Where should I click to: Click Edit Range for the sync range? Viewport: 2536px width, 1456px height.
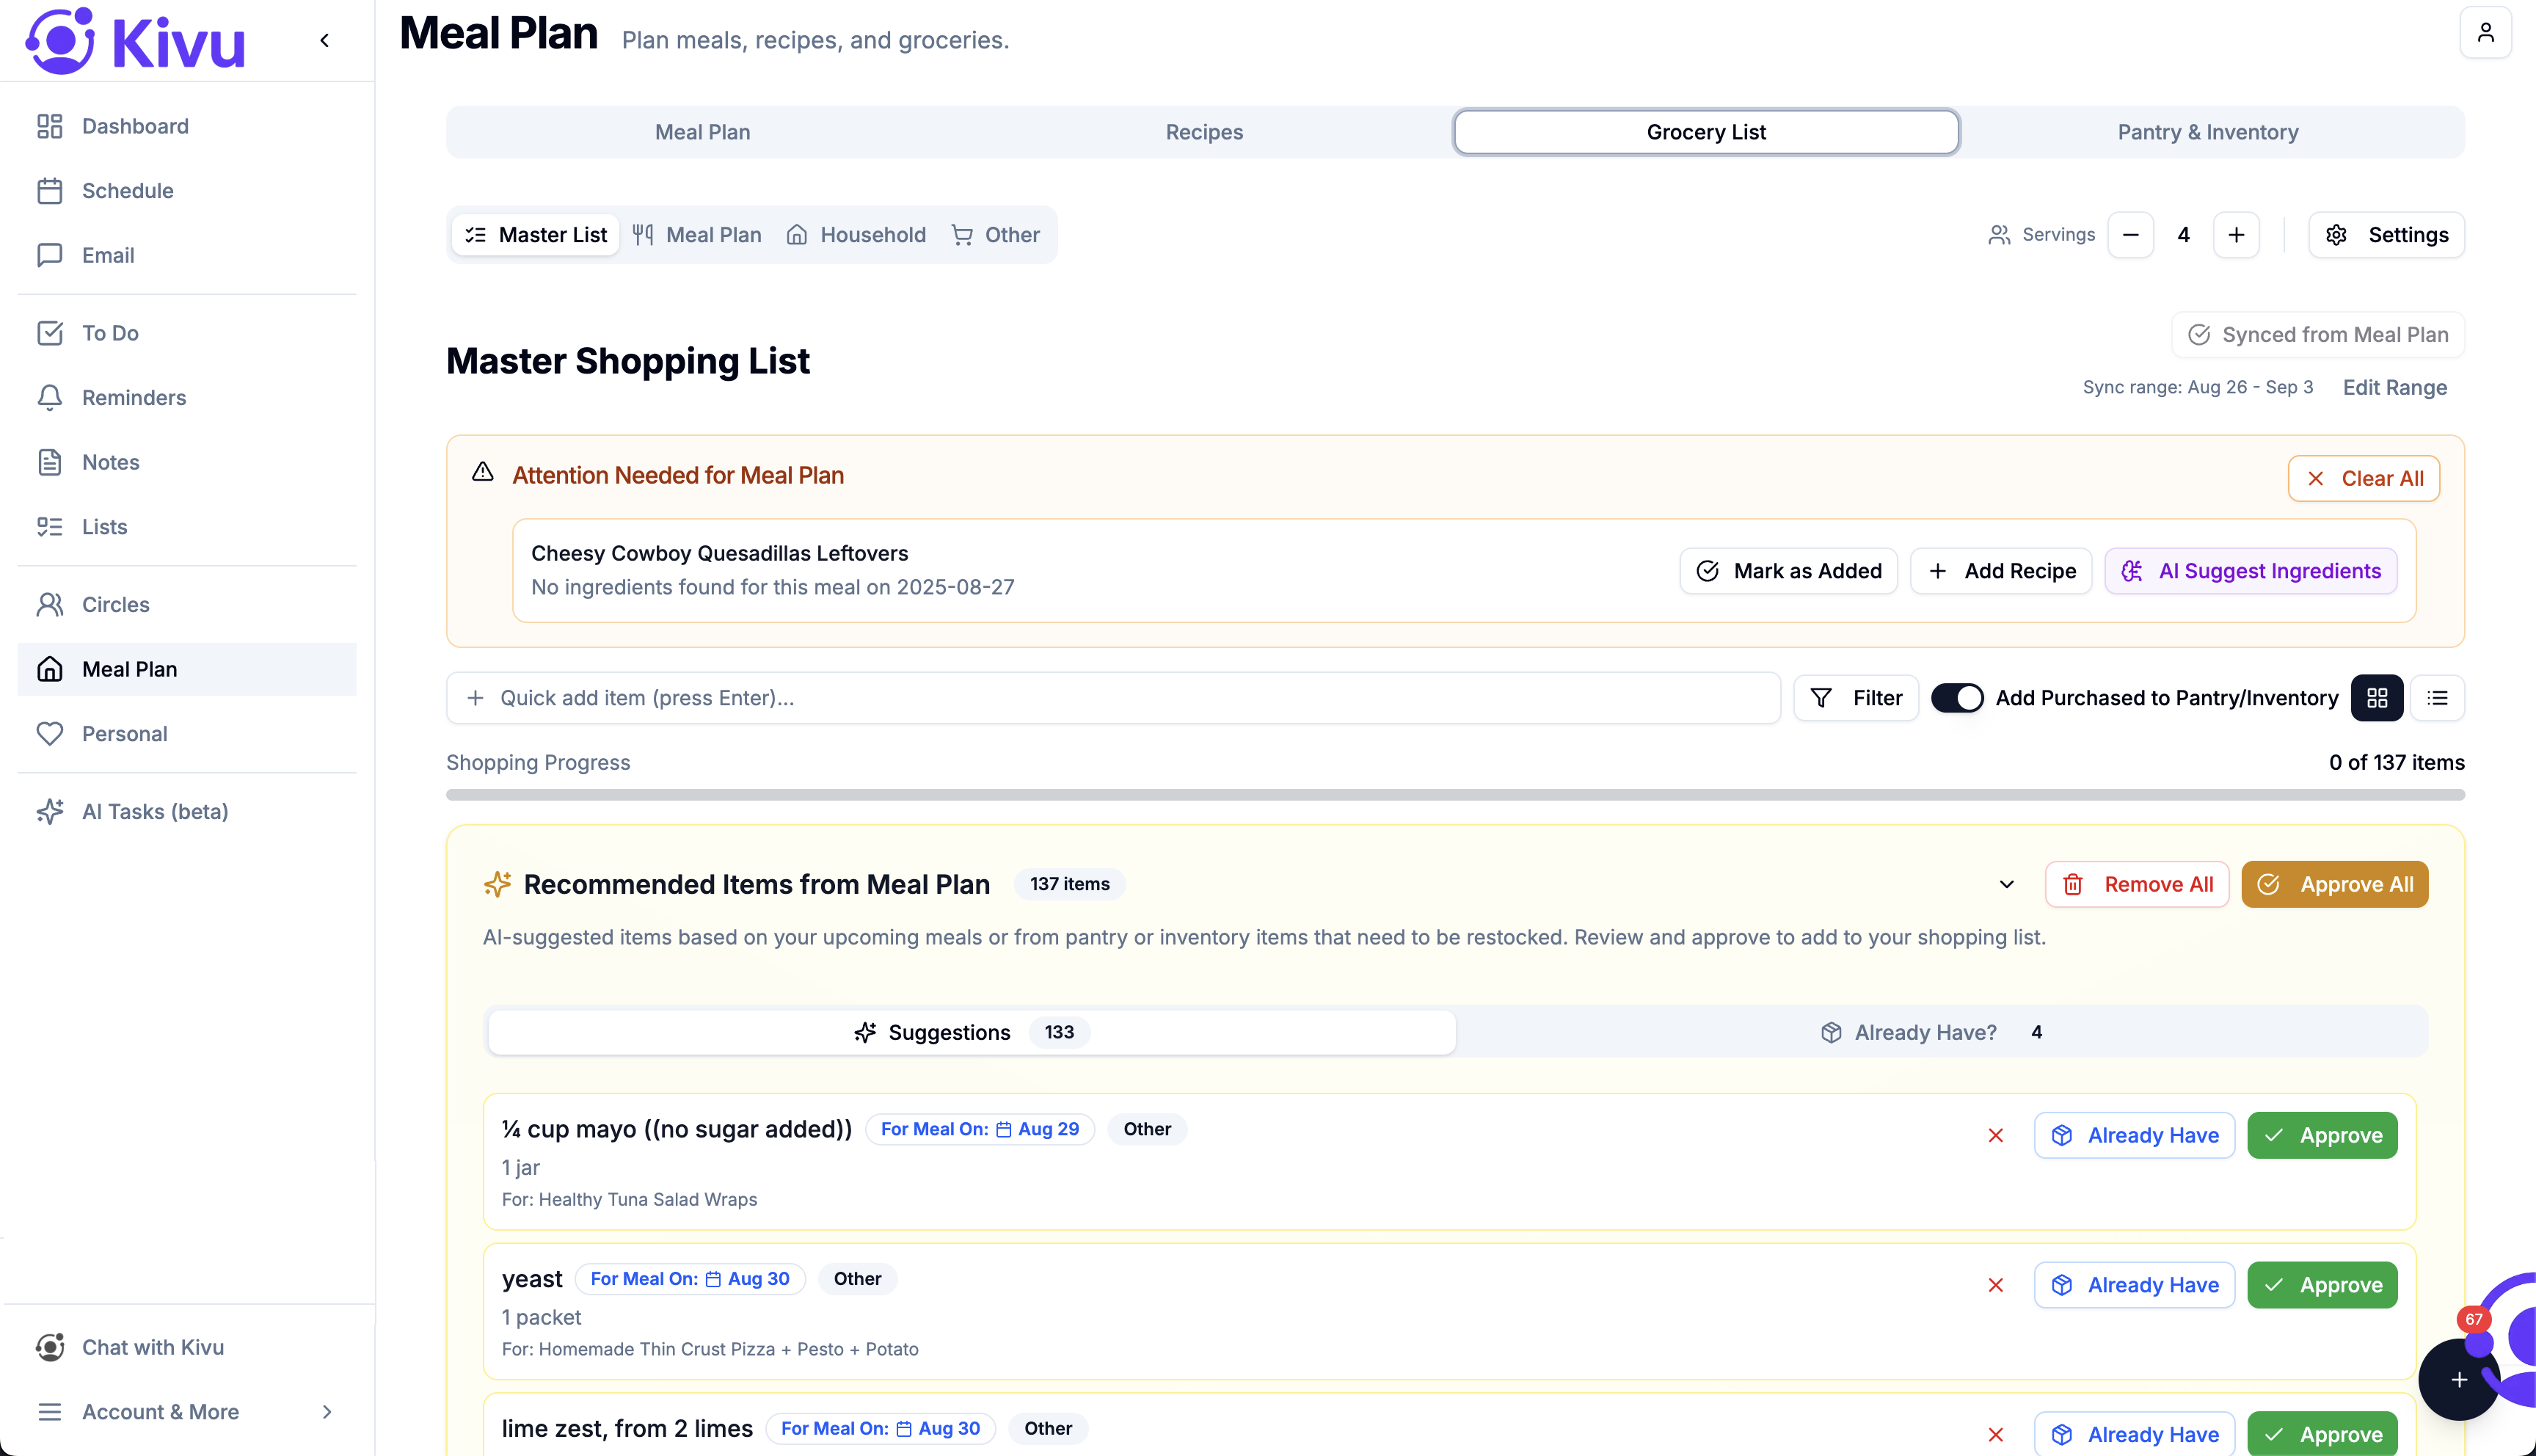pyautogui.click(x=2395, y=387)
